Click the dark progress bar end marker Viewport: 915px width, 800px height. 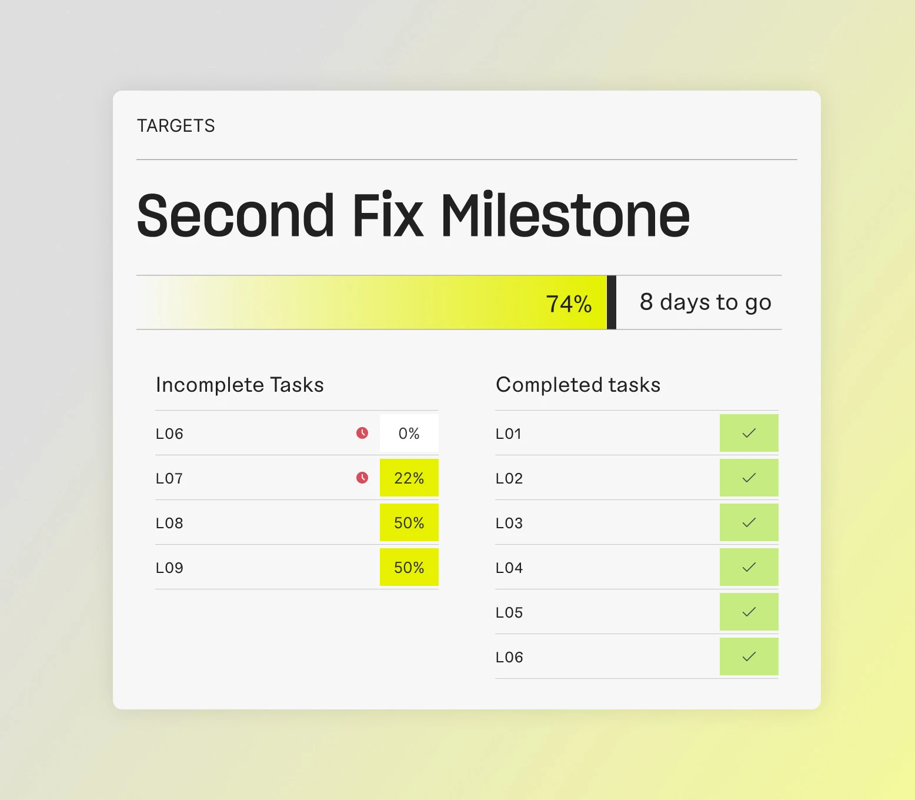[x=612, y=302]
